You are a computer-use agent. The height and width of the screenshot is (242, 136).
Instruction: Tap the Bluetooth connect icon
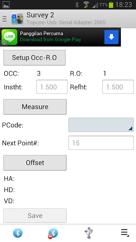pos(18,233)
